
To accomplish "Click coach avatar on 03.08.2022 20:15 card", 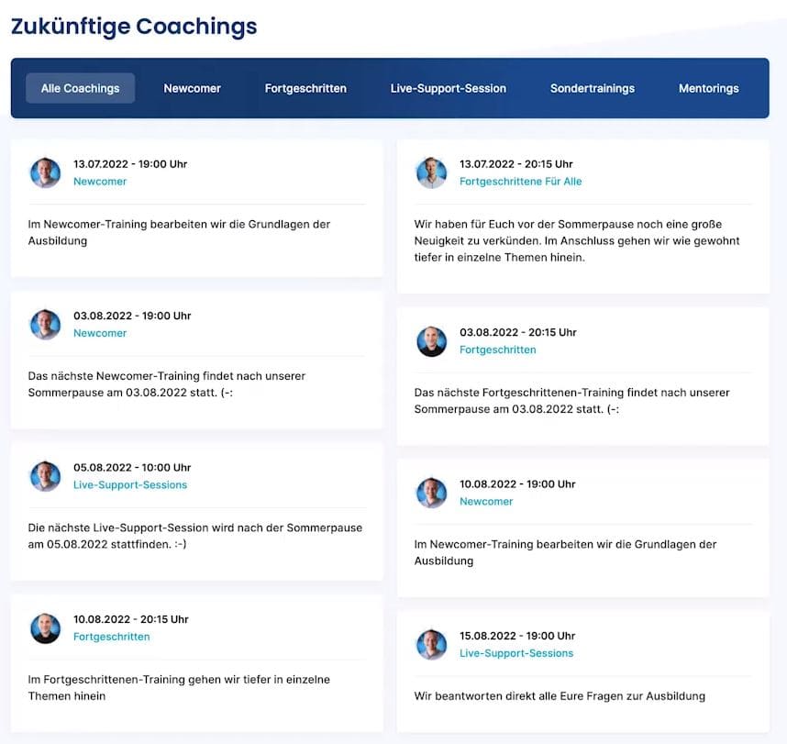I will pyautogui.click(x=431, y=341).
